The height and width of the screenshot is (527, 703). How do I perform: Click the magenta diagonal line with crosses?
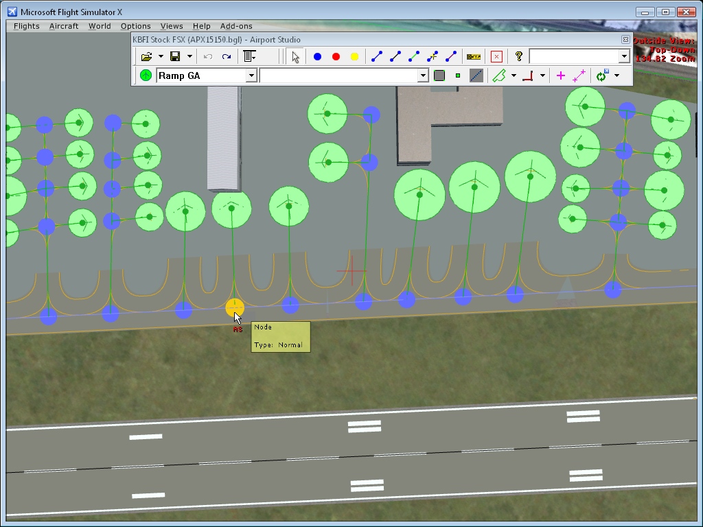(x=579, y=75)
